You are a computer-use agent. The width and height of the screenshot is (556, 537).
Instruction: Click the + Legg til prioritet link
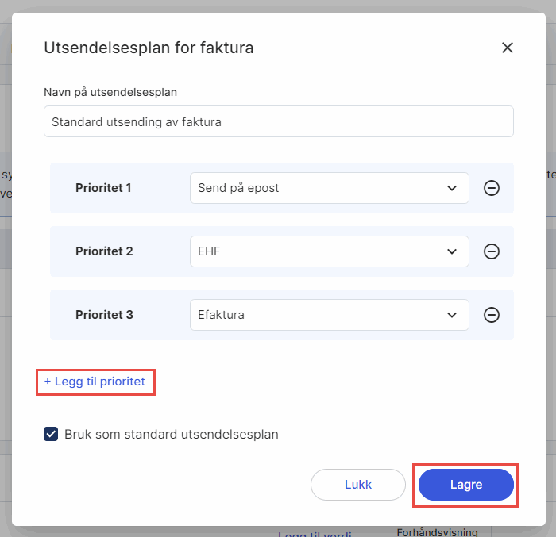95,382
